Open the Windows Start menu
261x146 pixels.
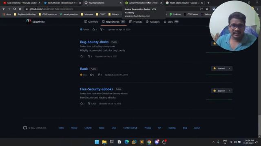tap(97, 142)
